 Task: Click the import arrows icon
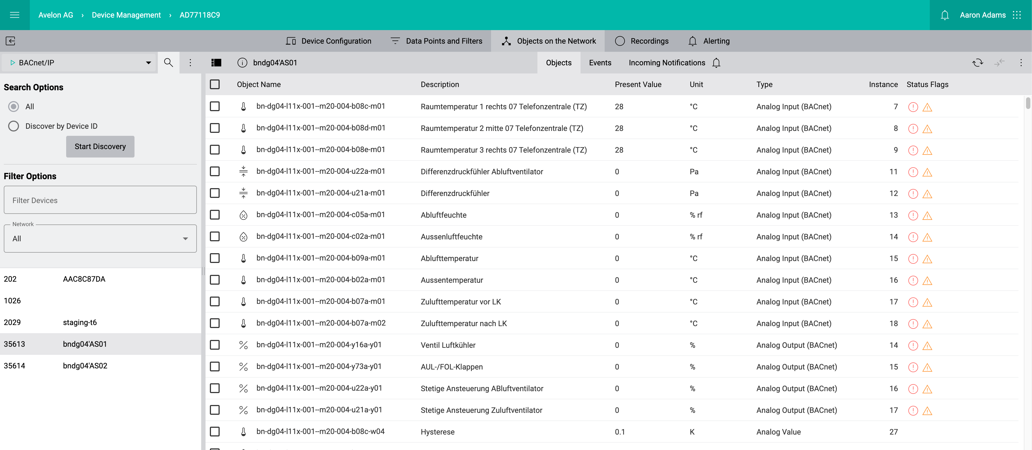(999, 62)
